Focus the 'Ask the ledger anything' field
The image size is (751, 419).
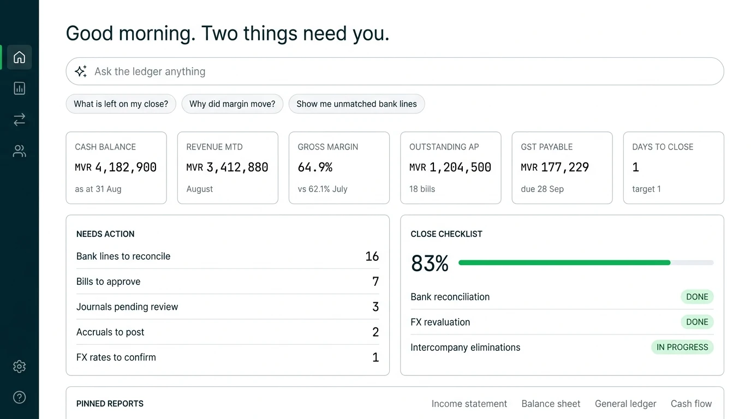pyautogui.click(x=395, y=71)
